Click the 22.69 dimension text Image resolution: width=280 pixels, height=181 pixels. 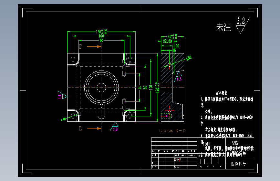coord(168,41)
